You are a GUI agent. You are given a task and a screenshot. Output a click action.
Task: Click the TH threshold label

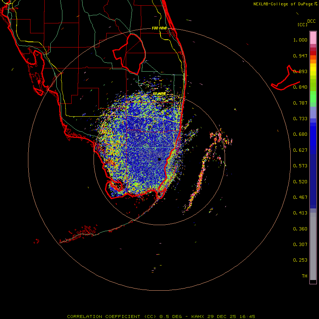pyautogui.click(x=304, y=276)
